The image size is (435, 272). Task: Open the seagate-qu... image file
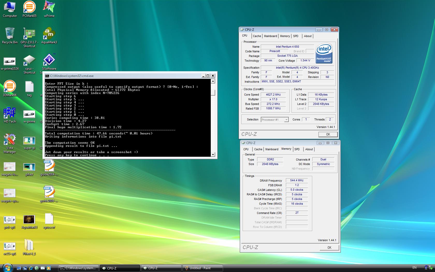tap(10, 195)
